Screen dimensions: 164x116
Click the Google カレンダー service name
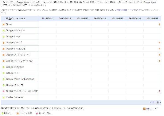point(15,30)
